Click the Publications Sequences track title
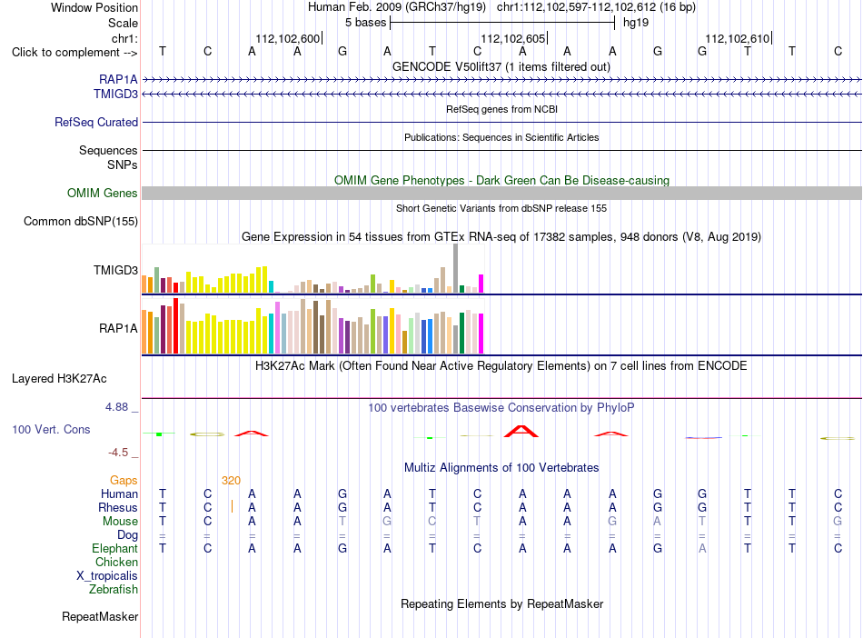The height and width of the screenshot is (638, 863). tap(501, 137)
